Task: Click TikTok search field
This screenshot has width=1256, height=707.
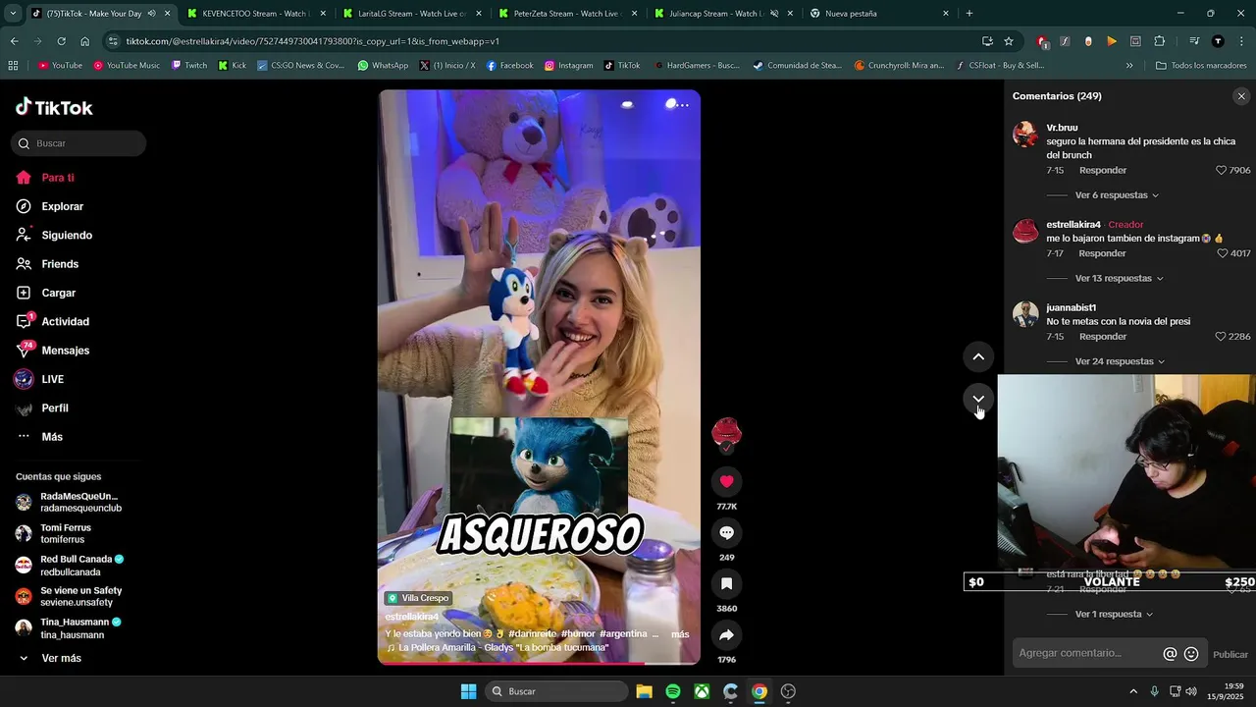Action: click(x=78, y=143)
